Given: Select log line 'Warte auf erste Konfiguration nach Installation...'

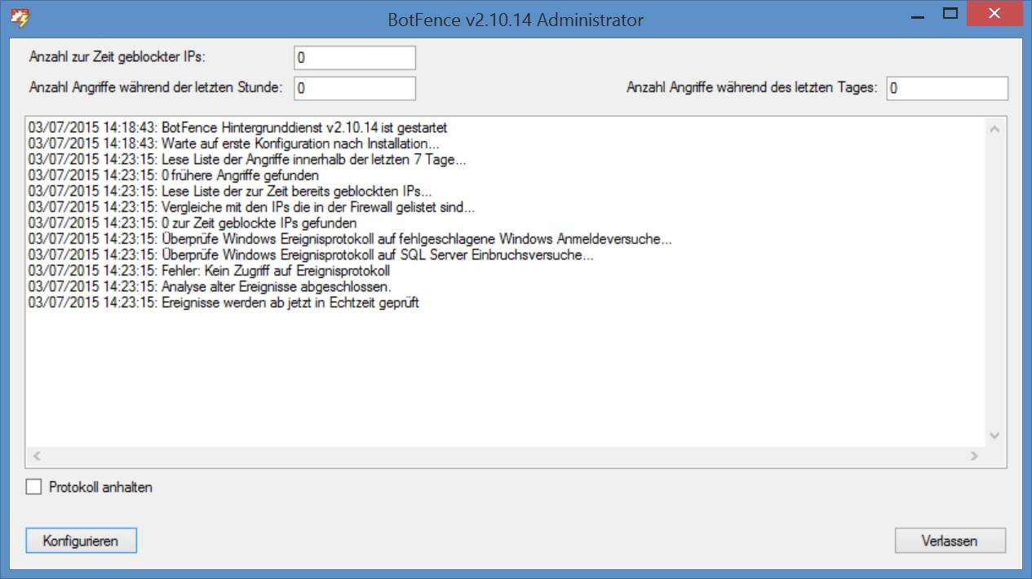Looking at the screenshot, I should click(233, 144).
